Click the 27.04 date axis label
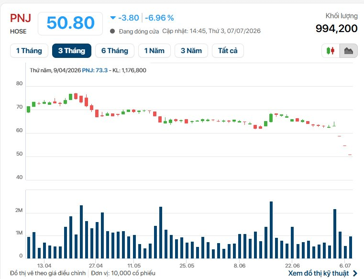The image size is (364, 279). click(x=96, y=266)
